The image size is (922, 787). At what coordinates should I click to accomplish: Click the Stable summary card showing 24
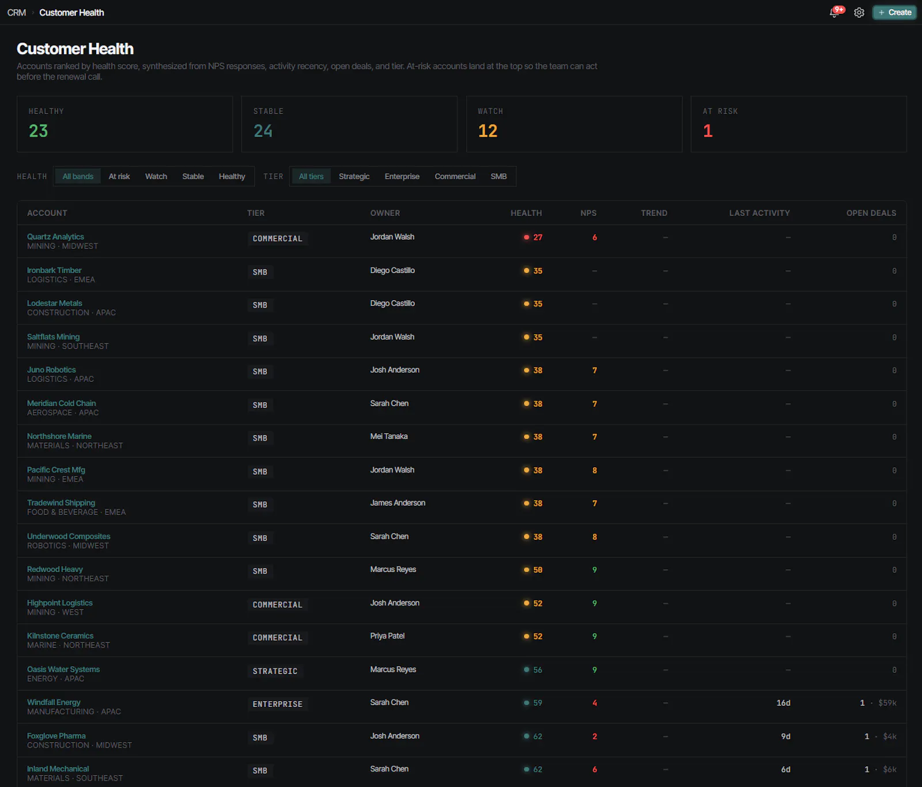[x=349, y=124]
